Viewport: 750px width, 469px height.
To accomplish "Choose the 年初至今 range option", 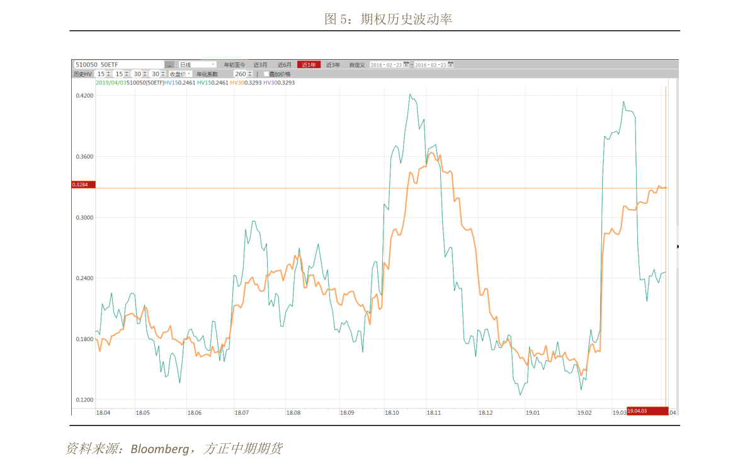I will [235, 65].
